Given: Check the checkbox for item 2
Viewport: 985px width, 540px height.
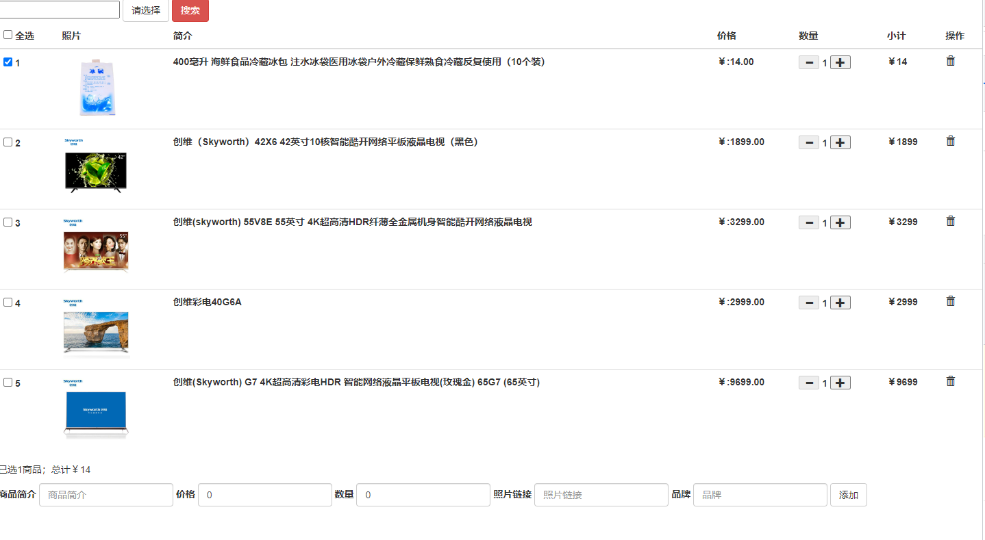Looking at the screenshot, I should tap(8, 142).
